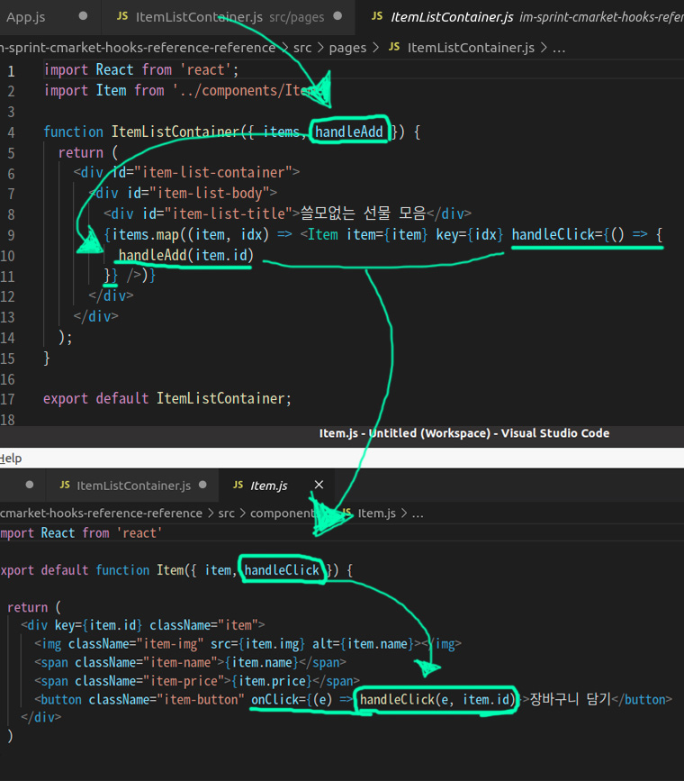Click unsaved dot on lower ItemListContainer.js tab
Screen dimensions: 684x781
(x=202, y=485)
